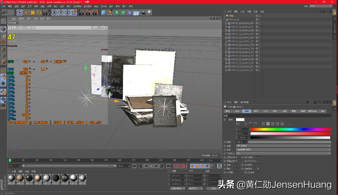Open the first menu in the main menu bar
Image resolution: width=338 pixels, height=195 pixels.
(x=3, y=6)
